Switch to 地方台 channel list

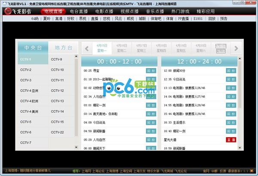tap(63, 47)
